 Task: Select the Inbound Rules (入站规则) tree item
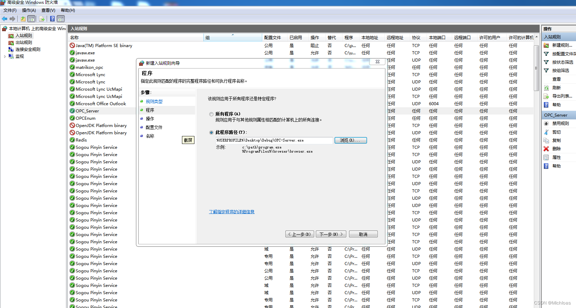(24, 36)
